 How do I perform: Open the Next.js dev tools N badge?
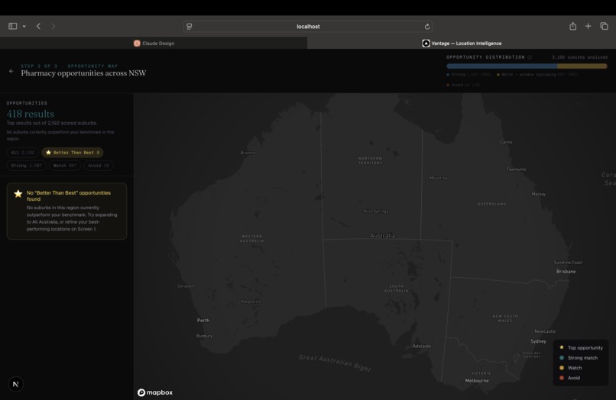coord(16,384)
